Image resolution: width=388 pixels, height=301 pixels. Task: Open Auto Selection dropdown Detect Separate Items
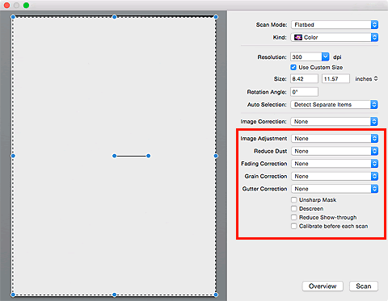coord(334,105)
